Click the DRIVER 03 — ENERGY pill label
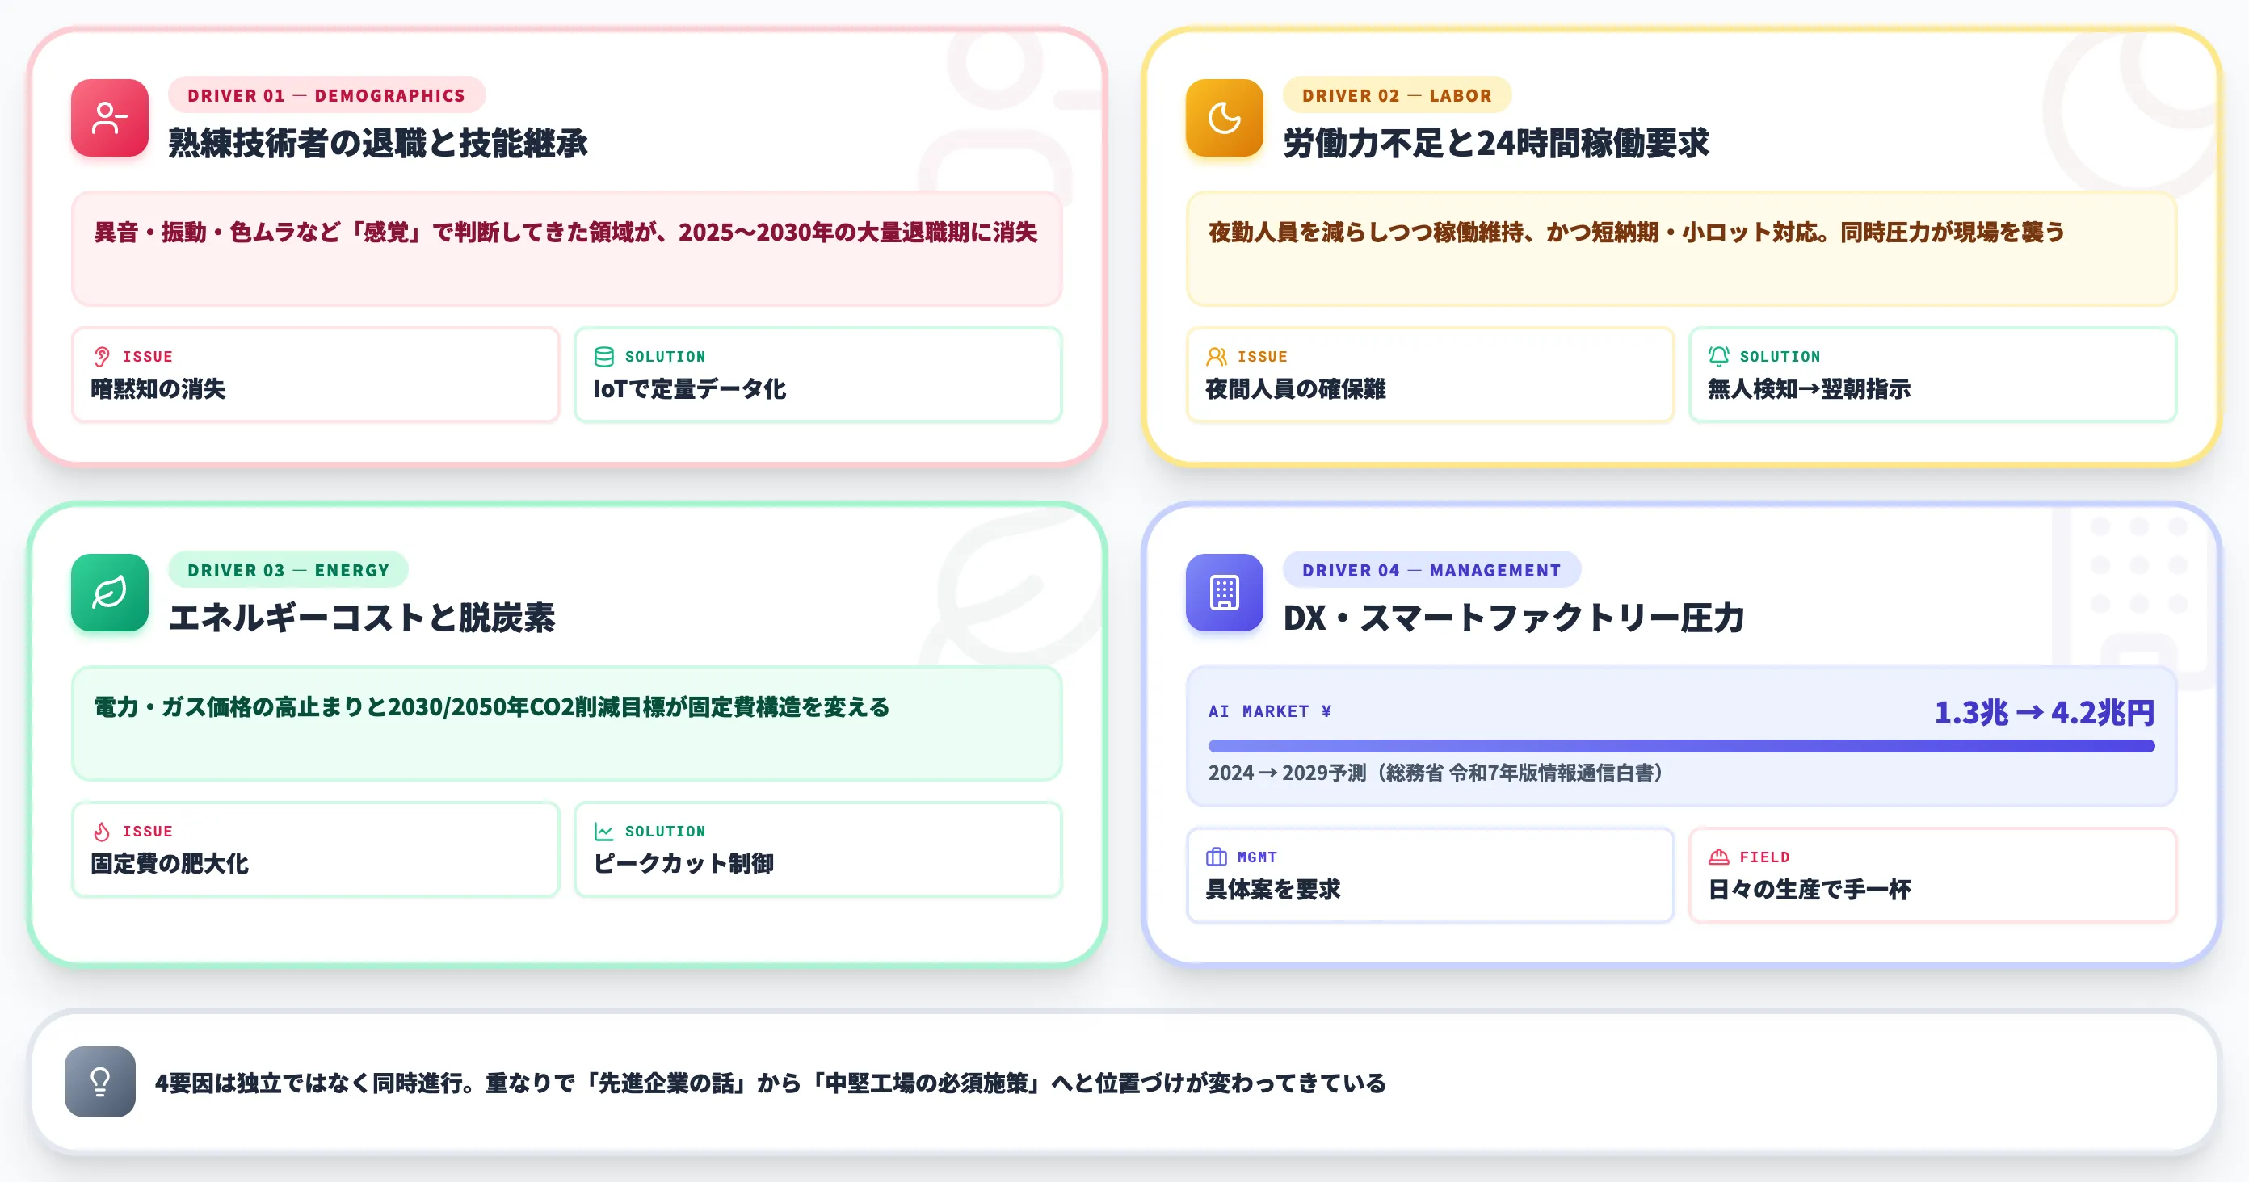 (x=288, y=570)
